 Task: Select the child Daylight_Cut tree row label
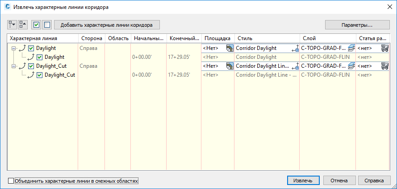pyautogui.click(x=60, y=75)
